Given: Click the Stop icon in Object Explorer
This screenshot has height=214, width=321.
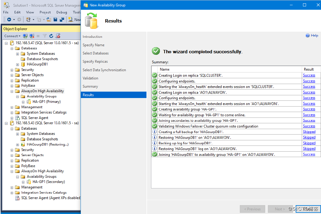Looking at the screenshot, I should point(38,36).
